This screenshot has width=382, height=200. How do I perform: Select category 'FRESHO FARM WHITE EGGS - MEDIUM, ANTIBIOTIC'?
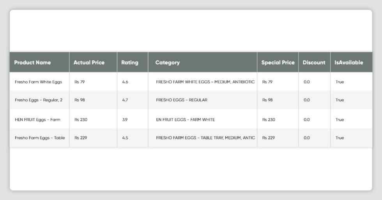[x=205, y=82]
